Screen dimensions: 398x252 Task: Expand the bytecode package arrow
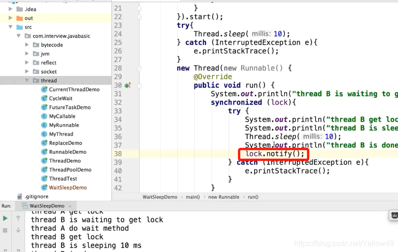(27, 45)
